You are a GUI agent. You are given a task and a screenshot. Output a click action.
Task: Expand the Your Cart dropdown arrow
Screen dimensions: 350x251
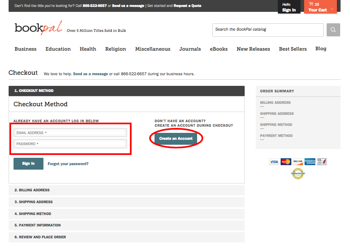pos(332,9)
